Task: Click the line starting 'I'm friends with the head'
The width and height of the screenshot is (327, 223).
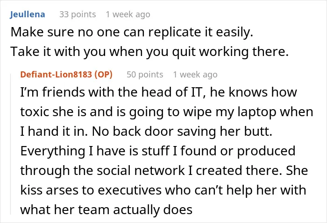Action: (x=158, y=92)
